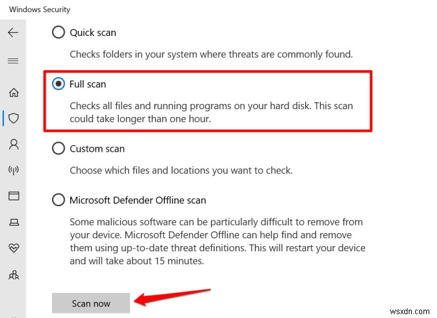
Task: Click the Defender Offline scan description paragraph
Action: pos(217,242)
